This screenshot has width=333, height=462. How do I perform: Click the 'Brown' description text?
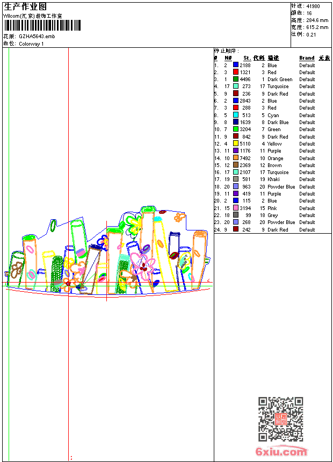pos(274,165)
